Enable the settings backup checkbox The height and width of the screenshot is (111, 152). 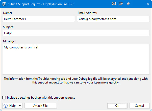pyautogui.click(x=4, y=98)
